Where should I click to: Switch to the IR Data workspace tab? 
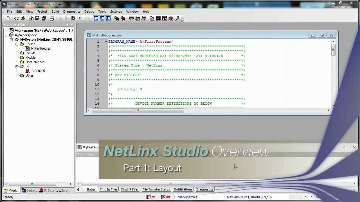pyautogui.click(x=47, y=190)
